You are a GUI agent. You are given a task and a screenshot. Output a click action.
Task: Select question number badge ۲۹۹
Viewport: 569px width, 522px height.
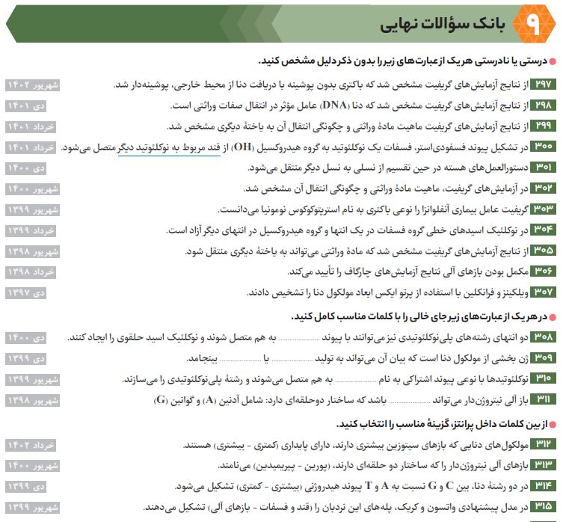point(543,126)
